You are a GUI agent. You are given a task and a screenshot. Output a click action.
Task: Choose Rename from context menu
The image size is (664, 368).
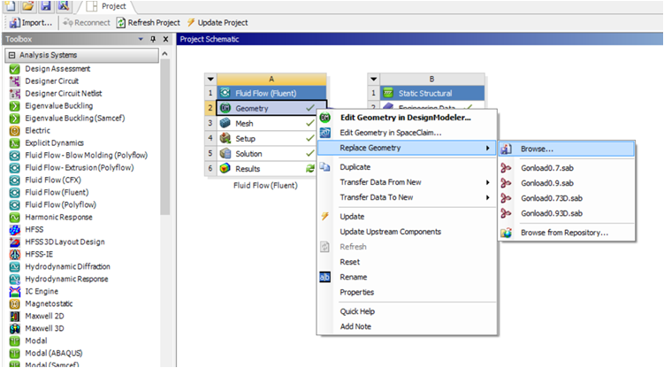click(x=407, y=278)
